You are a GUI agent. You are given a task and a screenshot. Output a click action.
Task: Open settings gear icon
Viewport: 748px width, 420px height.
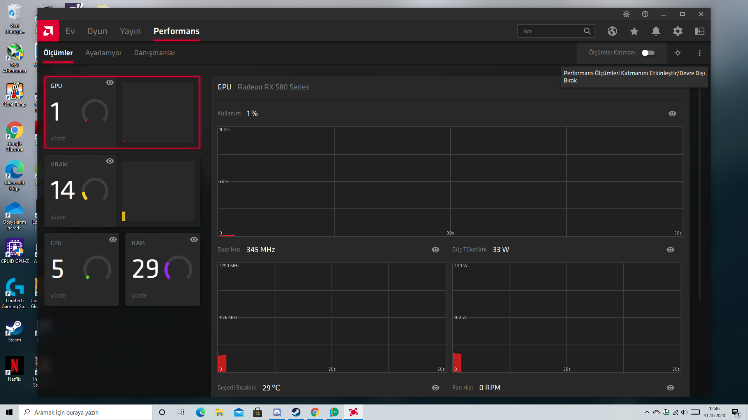pyautogui.click(x=678, y=31)
